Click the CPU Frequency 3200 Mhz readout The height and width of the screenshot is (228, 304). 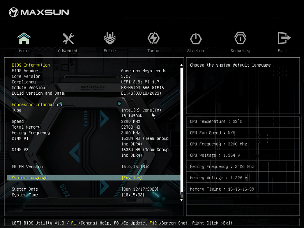point(218,144)
